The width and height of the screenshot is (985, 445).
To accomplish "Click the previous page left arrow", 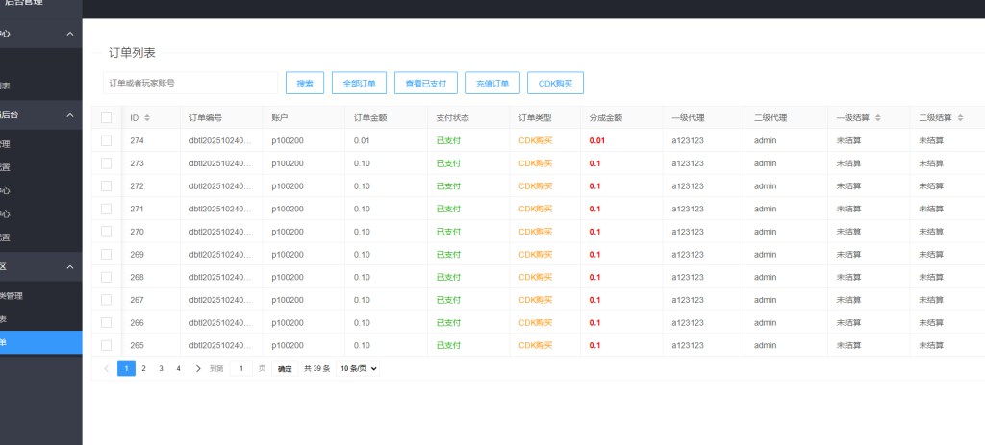I will point(106,368).
